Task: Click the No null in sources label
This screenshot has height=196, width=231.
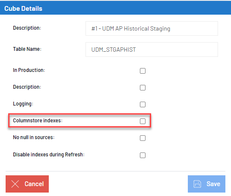Action: coord(34,137)
